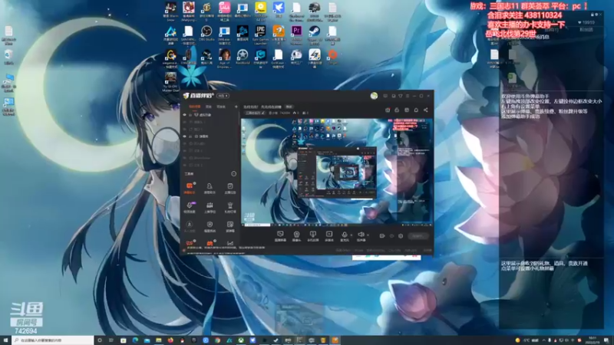
Task: Expand the speaker dropdown arrow
Action: tap(368, 235)
